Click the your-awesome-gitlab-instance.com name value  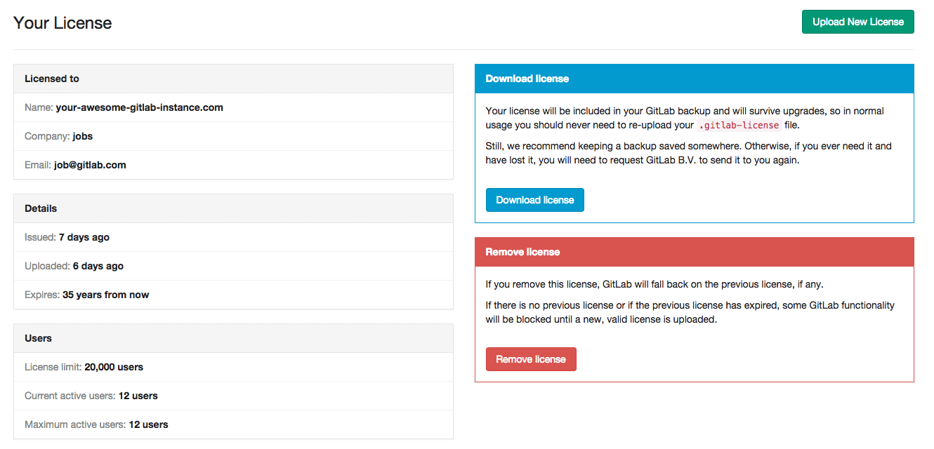(x=139, y=107)
